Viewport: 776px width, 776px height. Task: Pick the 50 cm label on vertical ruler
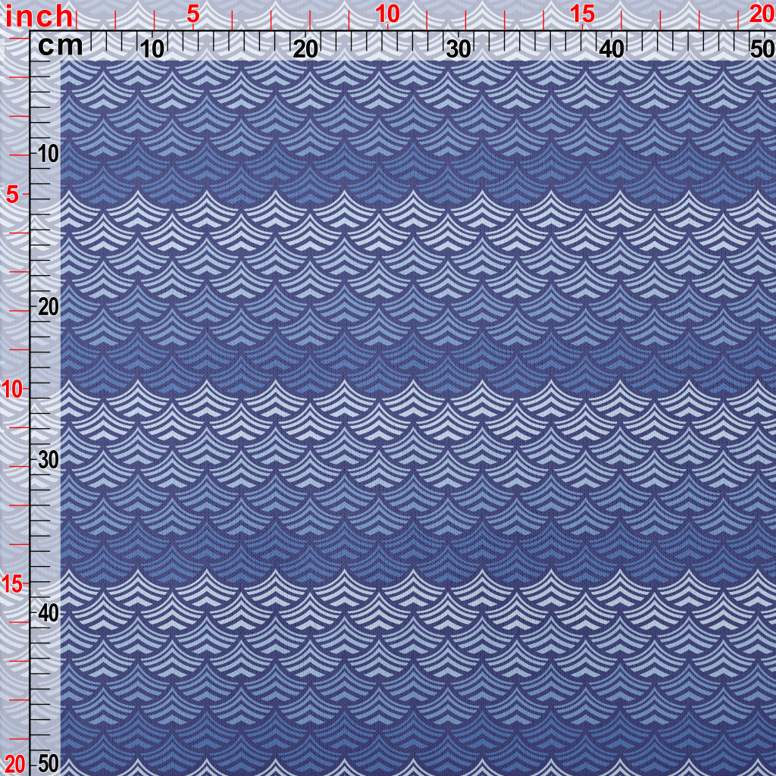click(48, 763)
